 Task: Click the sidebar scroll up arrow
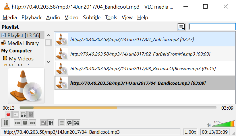[x=48, y=36]
